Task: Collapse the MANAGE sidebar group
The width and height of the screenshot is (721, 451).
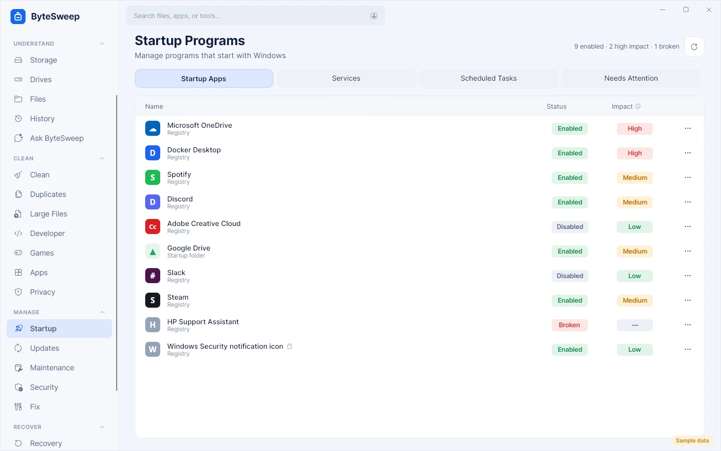Action: click(x=102, y=312)
